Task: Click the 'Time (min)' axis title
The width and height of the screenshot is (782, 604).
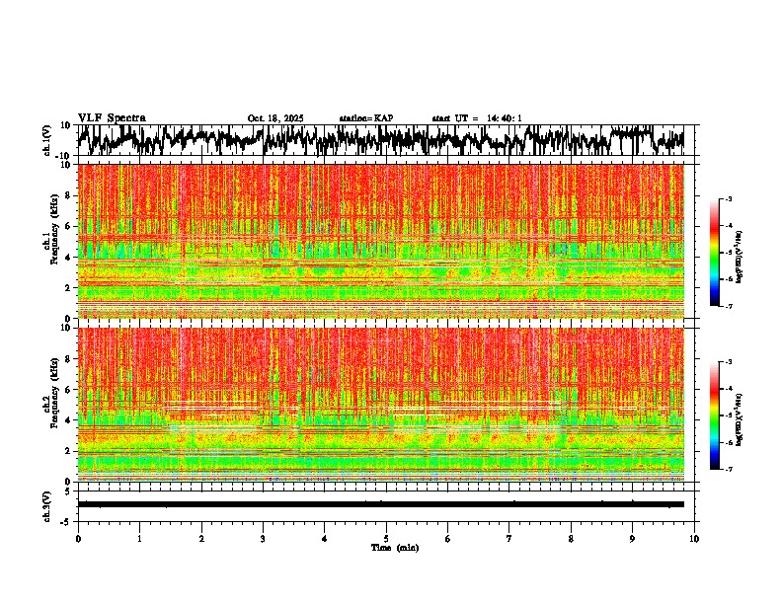Action: coord(395,548)
